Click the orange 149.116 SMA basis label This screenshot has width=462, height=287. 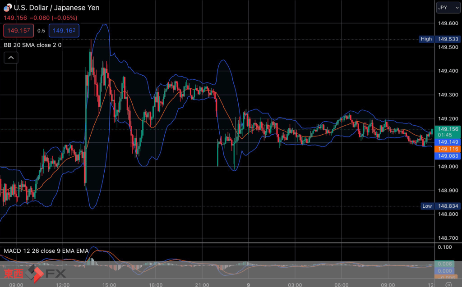447,149
